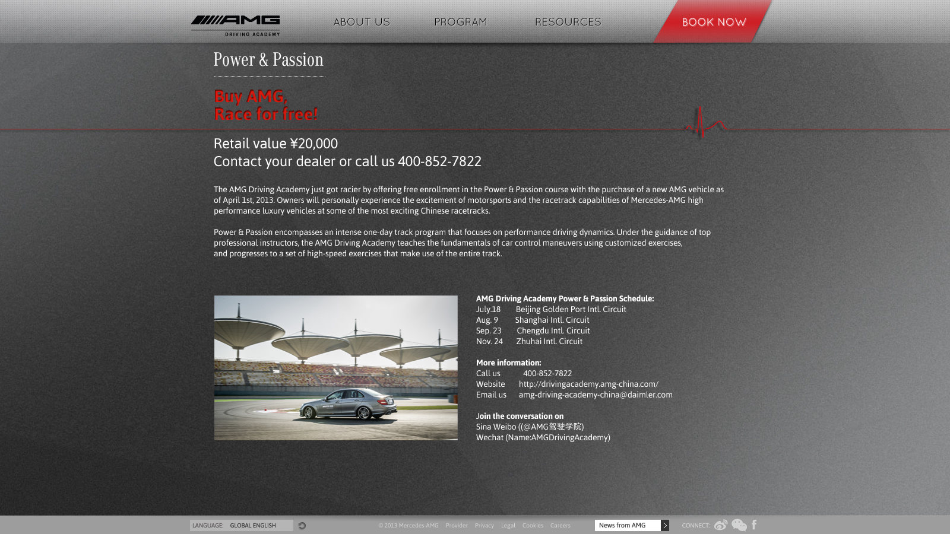Image resolution: width=950 pixels, height=534 pixels.
Task: Click the Wechat Name:AMGDrivingAcademy text
Action: [543, 437]
